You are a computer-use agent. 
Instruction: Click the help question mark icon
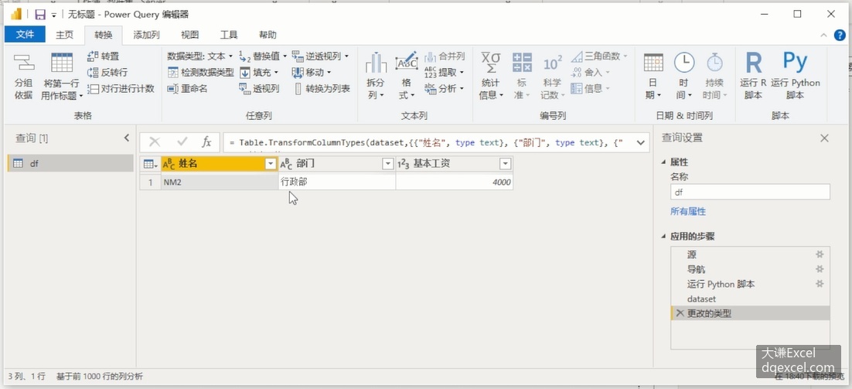click(840, 35)
